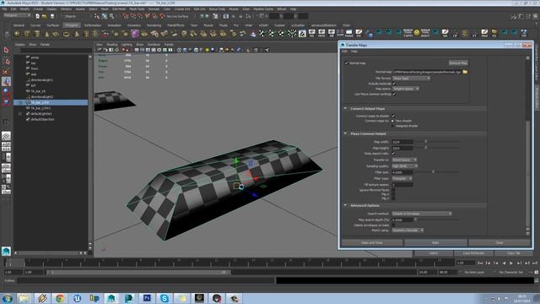Click the polygon cylinder shelf icon
Viewport: 540px width, 304px height.
point(37,34)
